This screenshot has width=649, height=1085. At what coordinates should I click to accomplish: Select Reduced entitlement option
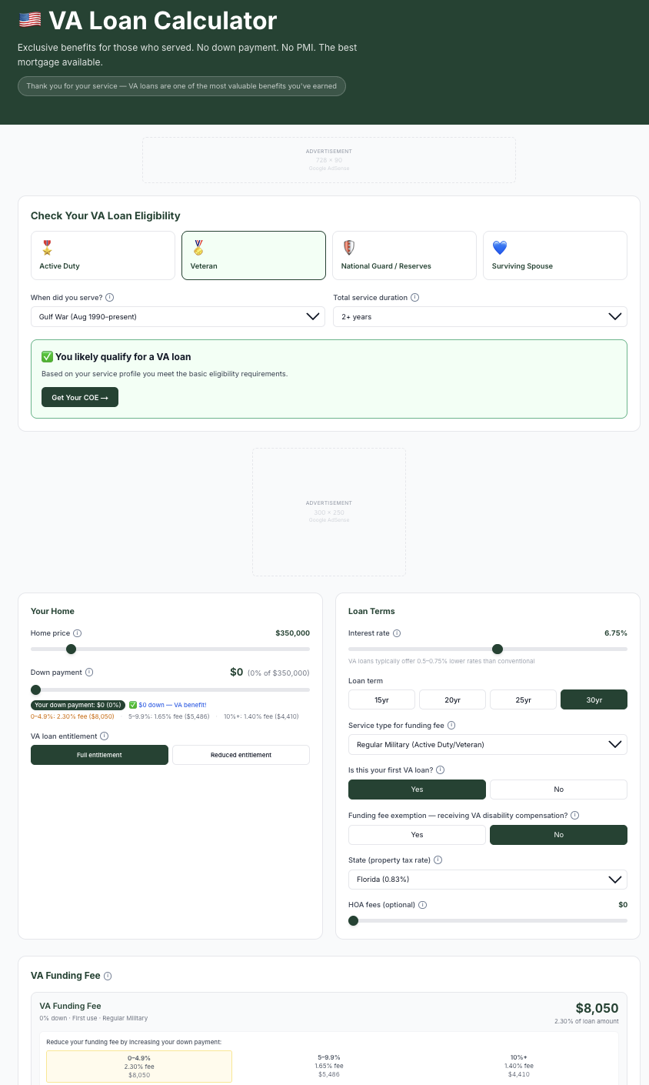click(x=241, y=755)
